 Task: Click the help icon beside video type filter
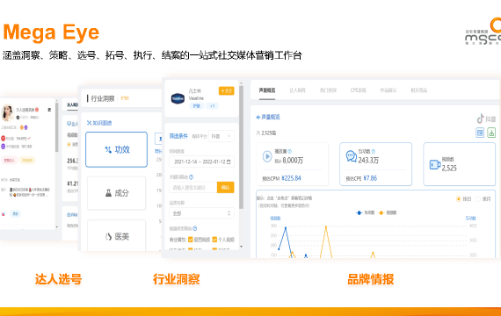pyautogui.click(x=194, y=228)
